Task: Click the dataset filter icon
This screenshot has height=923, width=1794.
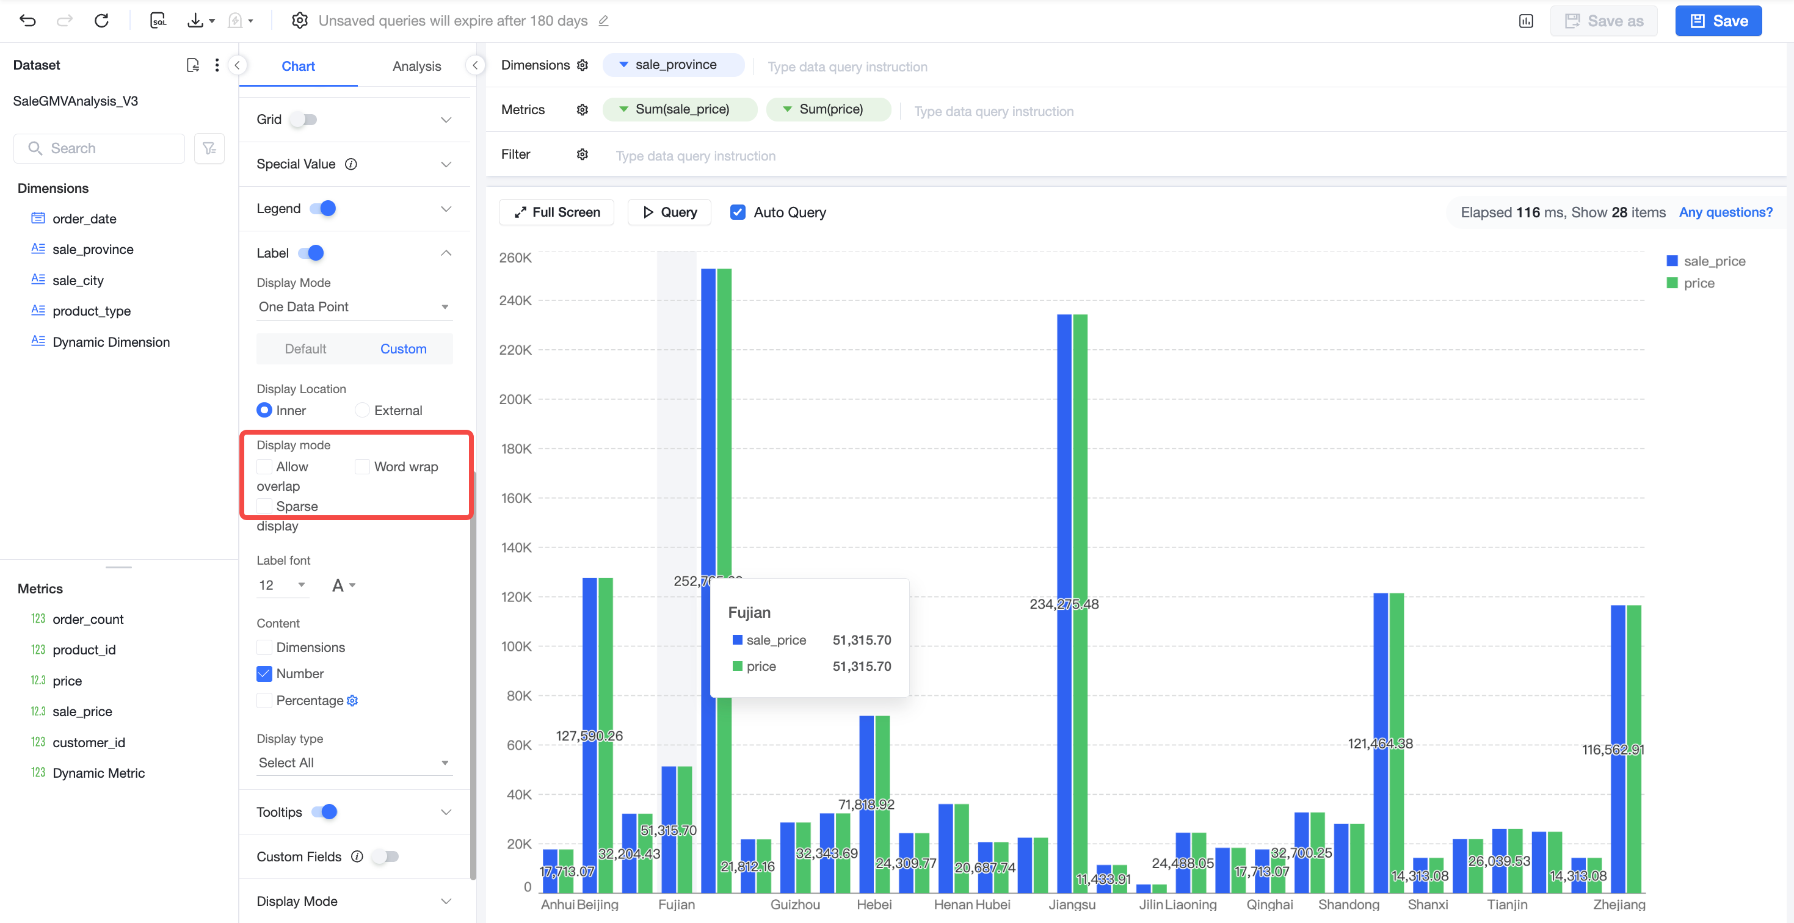Action: click(209, 148)
